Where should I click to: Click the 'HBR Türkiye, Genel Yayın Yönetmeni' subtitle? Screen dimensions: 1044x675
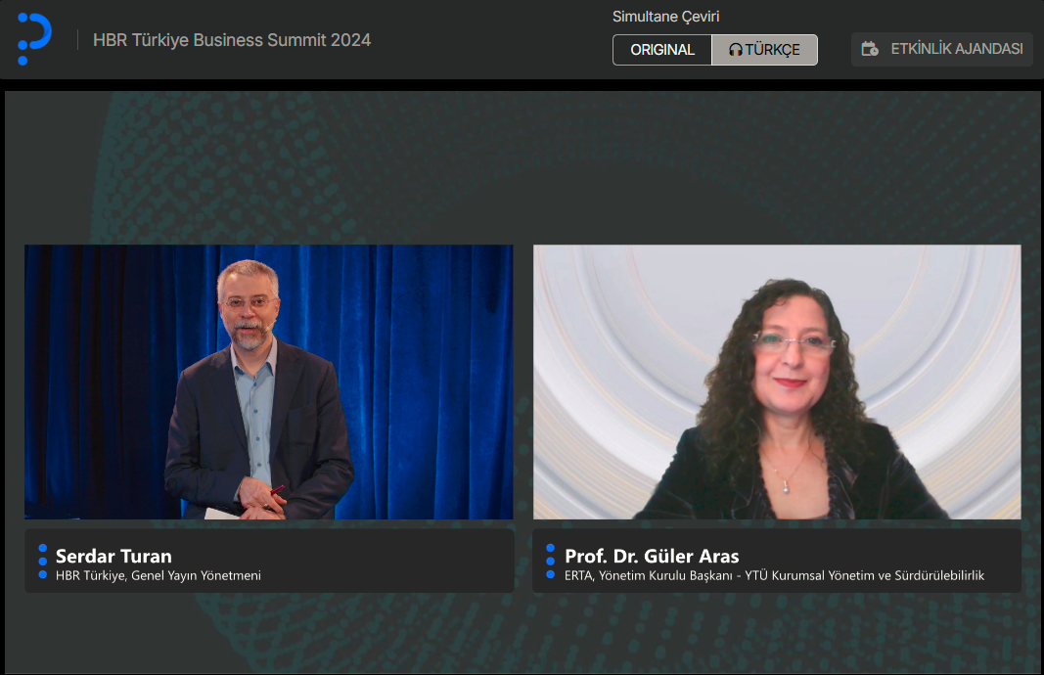[x=159, y=576]
